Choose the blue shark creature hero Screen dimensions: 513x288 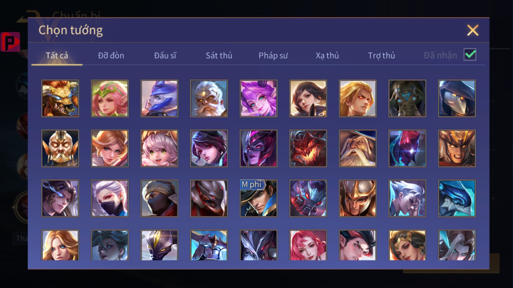pyautogui.click(x=457, y=198)
